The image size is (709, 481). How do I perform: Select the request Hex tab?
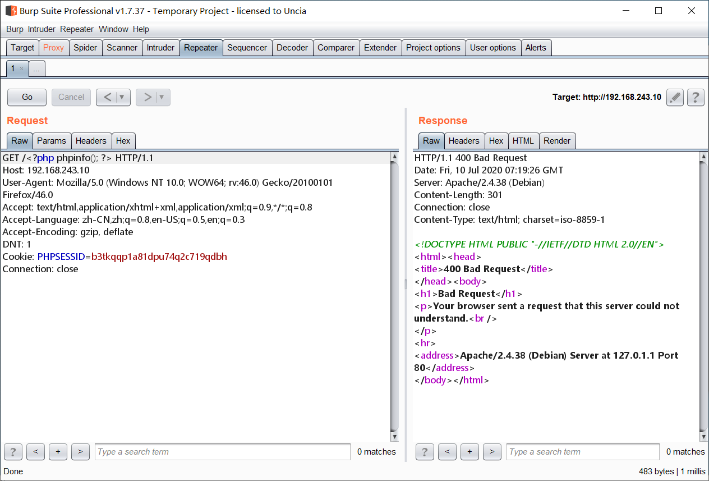123,141
